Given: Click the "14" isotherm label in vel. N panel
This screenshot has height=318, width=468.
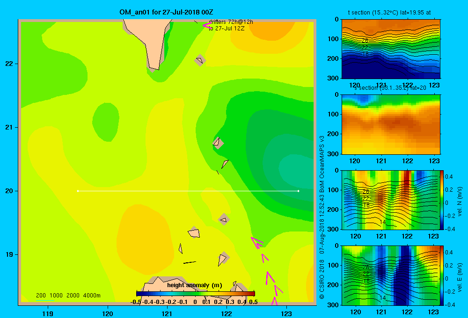Looking at the screenshot, I should tap(383, 222).
